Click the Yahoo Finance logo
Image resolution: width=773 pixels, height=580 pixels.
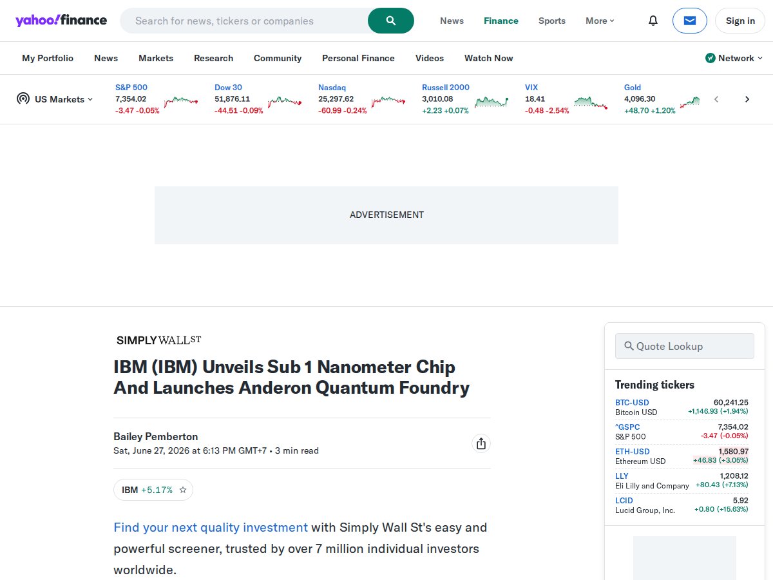[x=61, y=20]
